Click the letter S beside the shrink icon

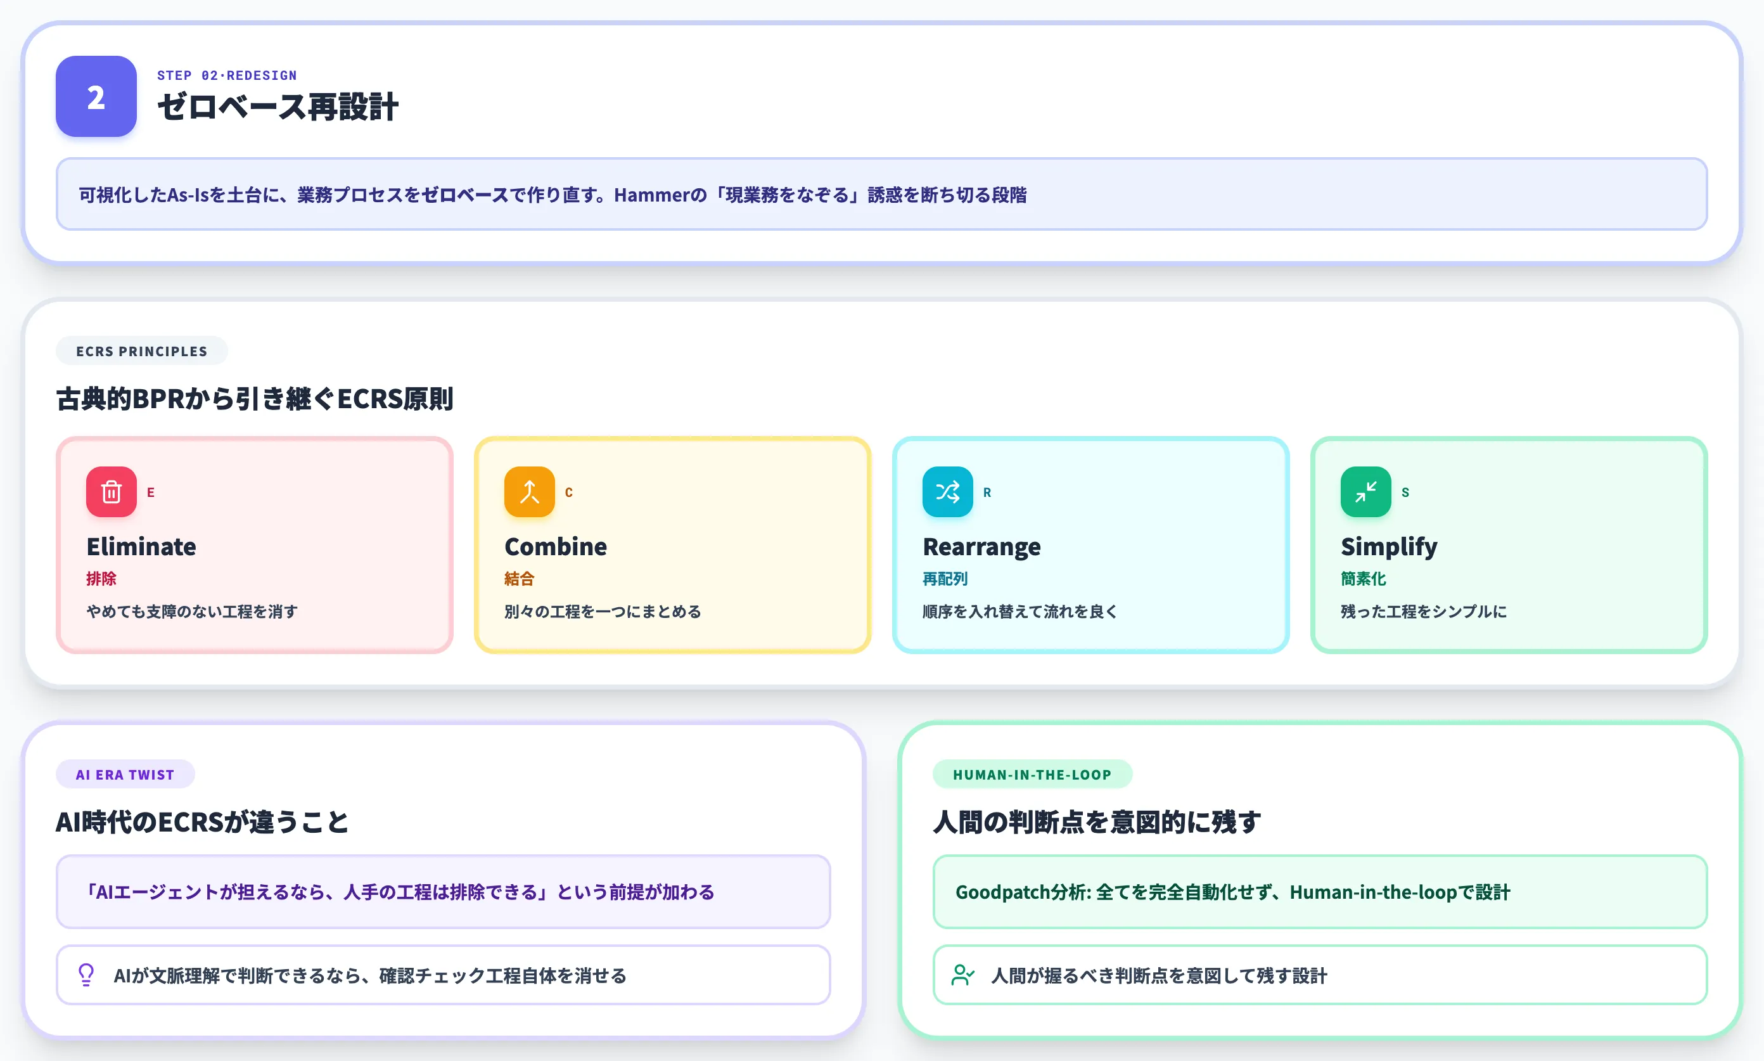(x=1405, y=492)
